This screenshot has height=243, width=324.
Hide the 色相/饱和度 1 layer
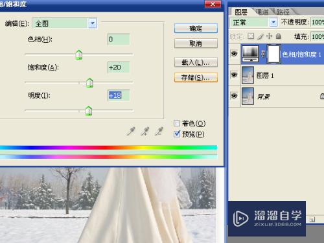point(234,54)
